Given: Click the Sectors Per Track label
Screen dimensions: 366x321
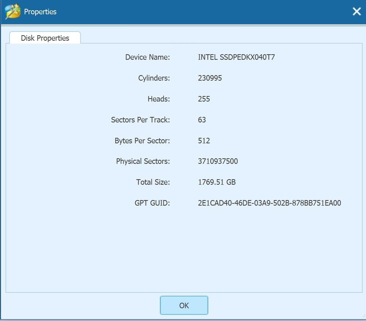Looking at the screenshot, I should (140, 120).
